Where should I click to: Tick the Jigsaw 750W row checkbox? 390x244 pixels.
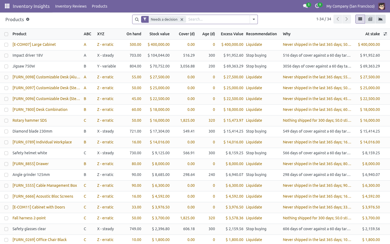[6, 66]
